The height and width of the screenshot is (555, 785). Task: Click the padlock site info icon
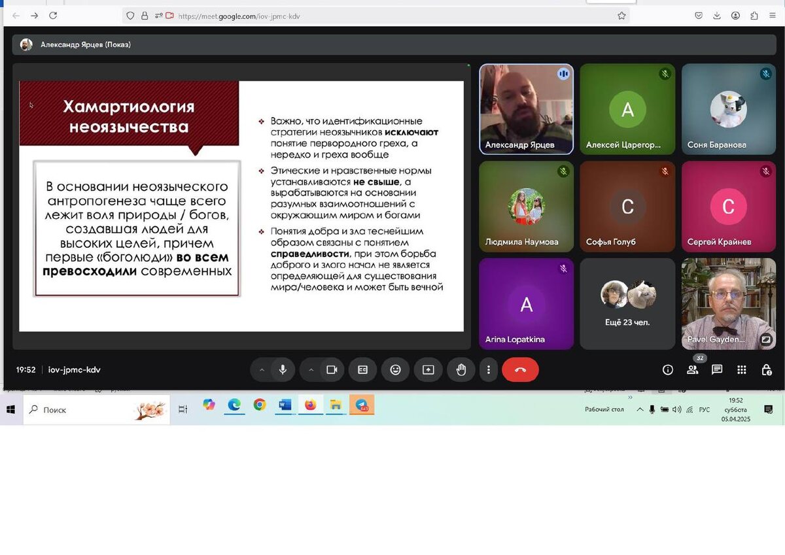[x=145, y=16]
